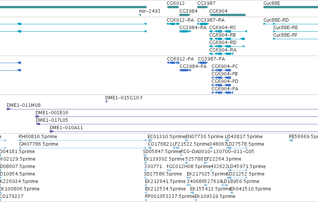Select transcript Gyc88E-RF

pos(285,35)
